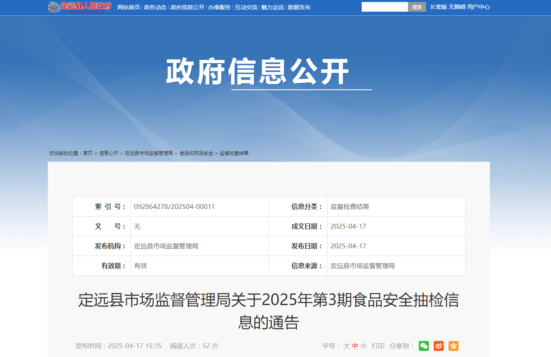Viewport: 551px width, 357px height.
Task: Open 数据发布 navigation item
Action: coord(299,7)
